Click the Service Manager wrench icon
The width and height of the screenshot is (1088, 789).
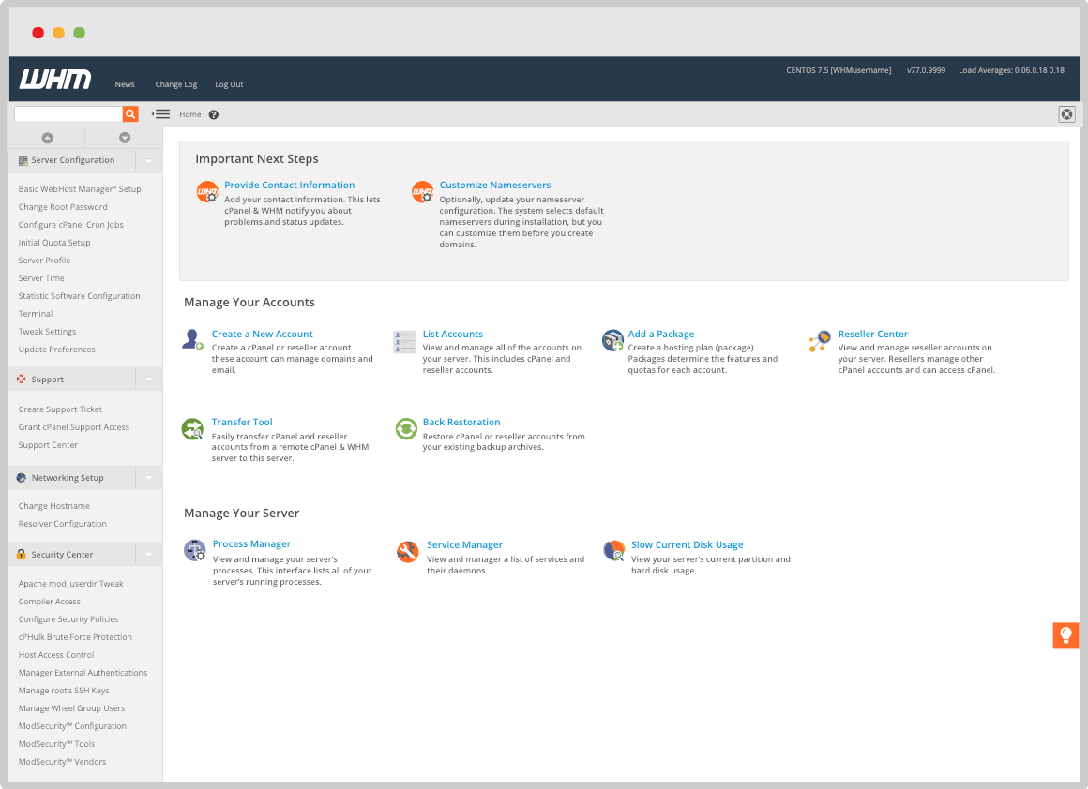(x=408, y=552)
